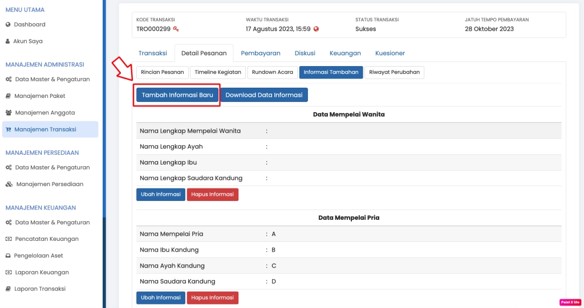Click the Manajemen Paket book icon
This screenshot has width=584, height=308.
[8, 96]
